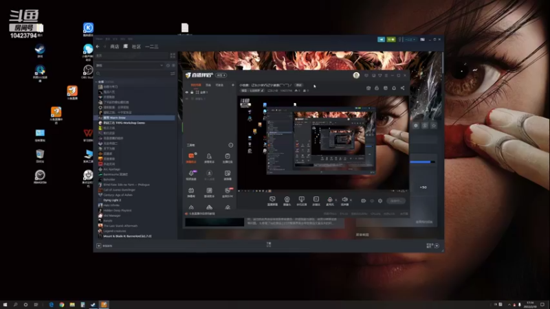The height and width of the screenshot is (309, 550).
Task: Add a new scene with the plus icon
Action: coord(233,85)
